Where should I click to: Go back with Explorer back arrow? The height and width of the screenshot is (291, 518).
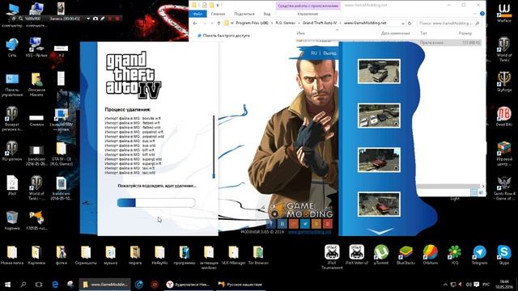[195, 23]
